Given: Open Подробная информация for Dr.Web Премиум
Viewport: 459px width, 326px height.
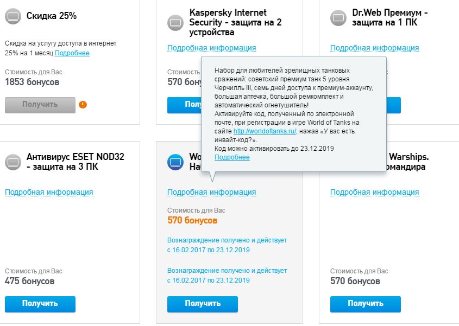Looking at the screenshot, I should point(374,48).
